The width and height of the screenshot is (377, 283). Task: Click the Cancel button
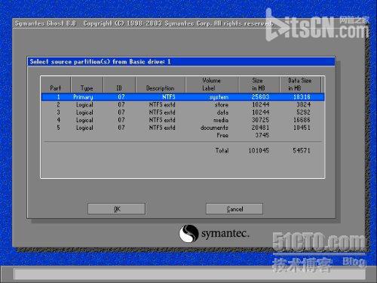(x=234, y=209)
